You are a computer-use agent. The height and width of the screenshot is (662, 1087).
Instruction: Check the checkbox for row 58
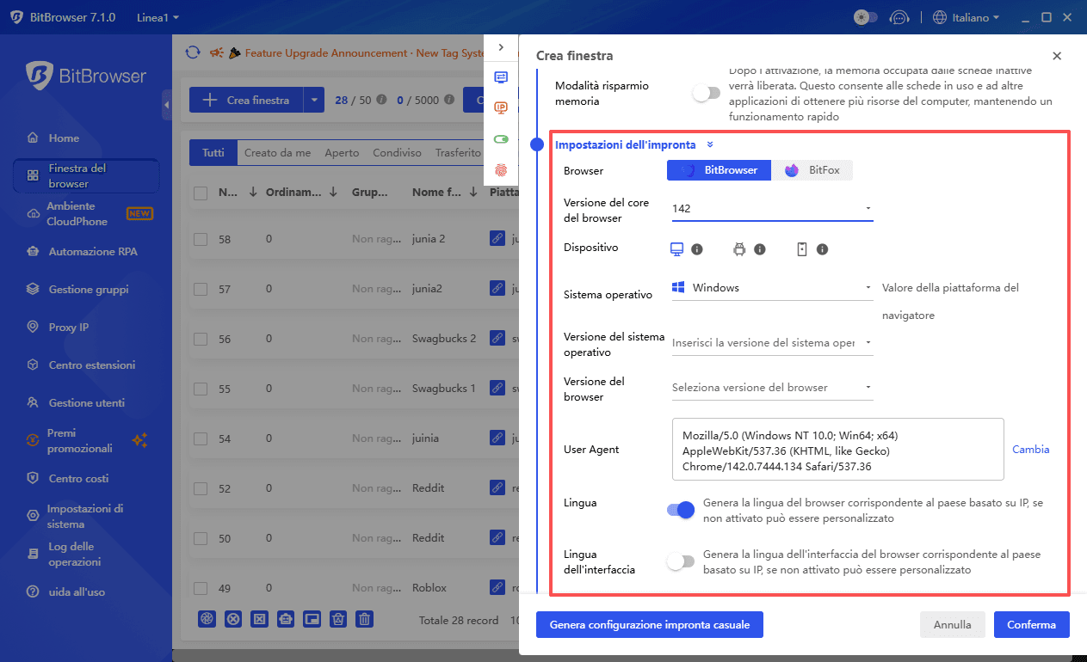201,239
